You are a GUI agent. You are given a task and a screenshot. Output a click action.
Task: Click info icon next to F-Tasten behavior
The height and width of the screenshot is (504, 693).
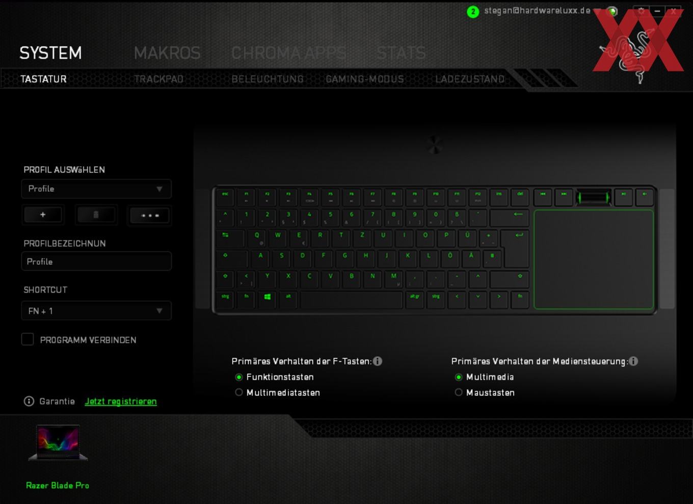tap(378, 361)
